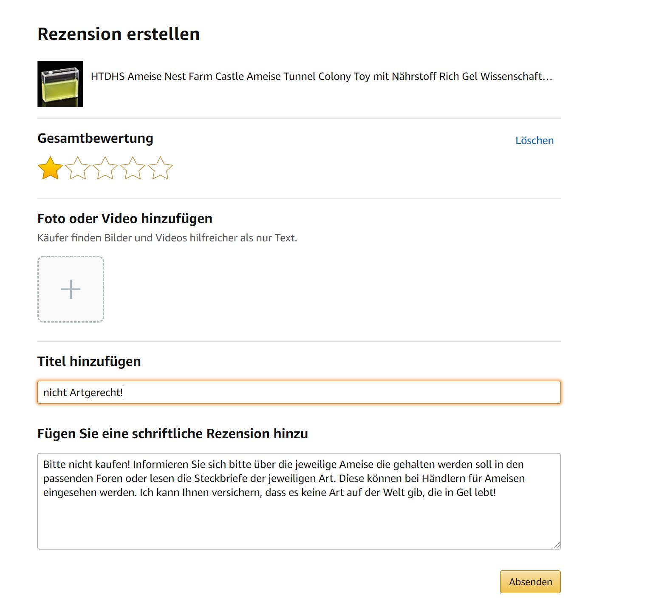
Task: Click the Titel hinzufügen label
Action: point(89,361)
